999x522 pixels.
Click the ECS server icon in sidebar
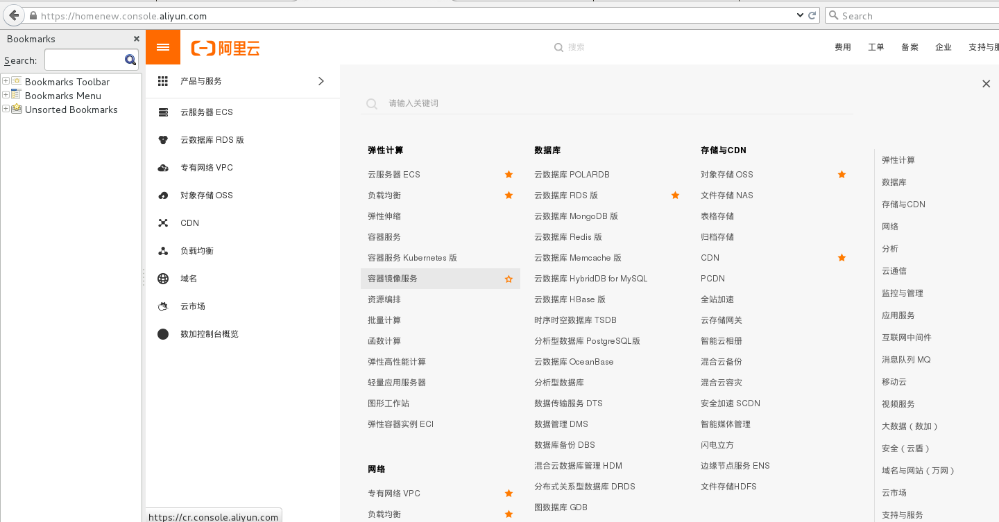tap(163, 112)
